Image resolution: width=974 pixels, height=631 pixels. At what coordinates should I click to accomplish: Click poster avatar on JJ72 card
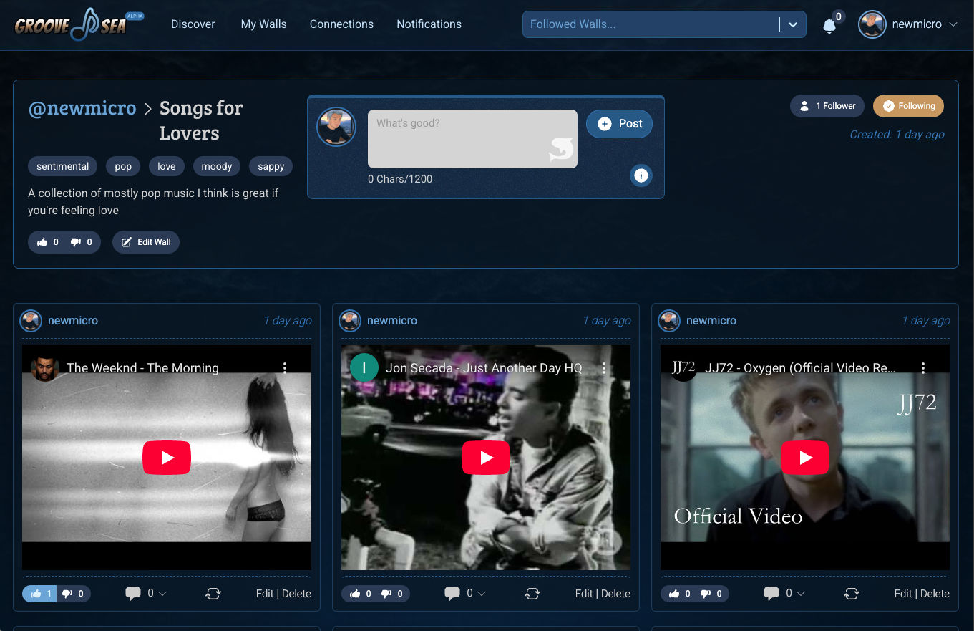coord(669,321)
